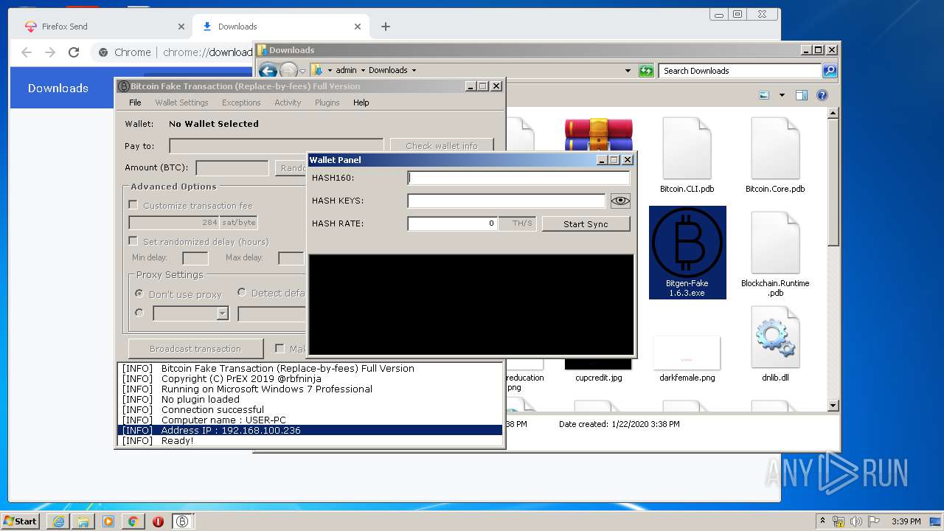Viewport: 944px width, 531px height.
Task: Tick the checkbox next to Broadcast transaction button
Action: point(280,348)
